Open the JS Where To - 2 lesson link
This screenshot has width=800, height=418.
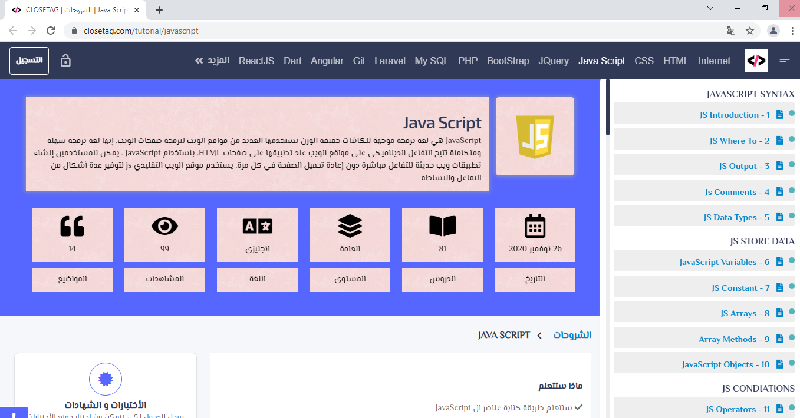740,141
